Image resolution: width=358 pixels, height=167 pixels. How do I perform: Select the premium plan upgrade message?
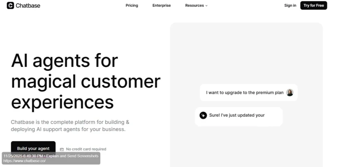point(244,93)
